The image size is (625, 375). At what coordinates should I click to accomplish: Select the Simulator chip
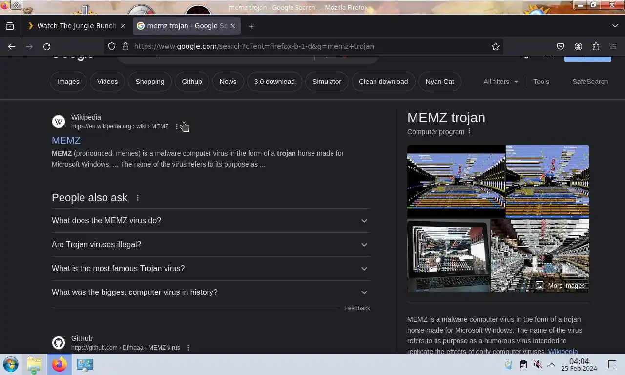point(327,82)
